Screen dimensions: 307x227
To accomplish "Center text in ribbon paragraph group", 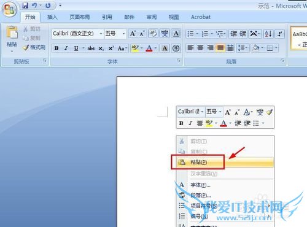I will coord(200,48).
